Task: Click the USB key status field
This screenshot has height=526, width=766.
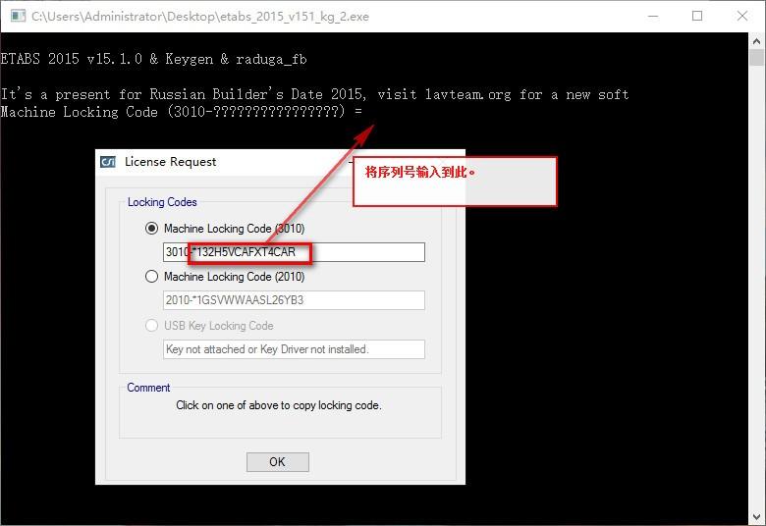Action: pyautogui.click(x=294, y=349)
